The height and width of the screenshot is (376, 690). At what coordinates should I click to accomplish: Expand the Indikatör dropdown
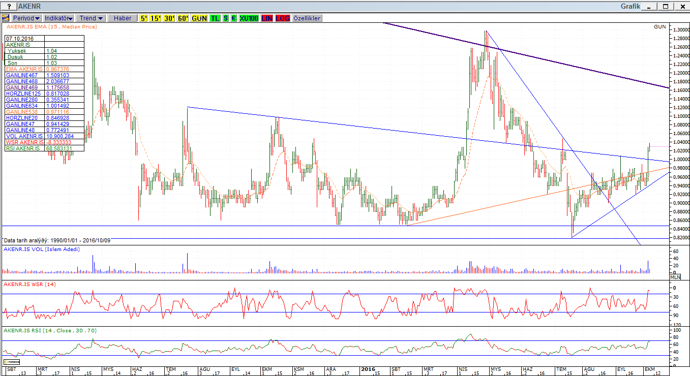click(58, 18)
